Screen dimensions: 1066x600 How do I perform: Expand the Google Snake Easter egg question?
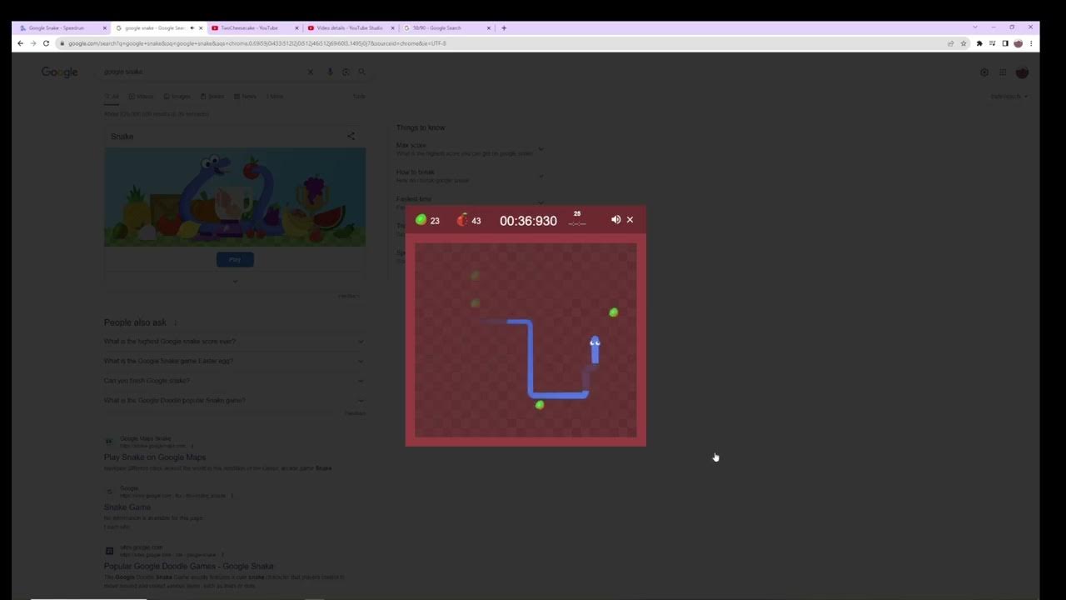click(x=234, y=362)
